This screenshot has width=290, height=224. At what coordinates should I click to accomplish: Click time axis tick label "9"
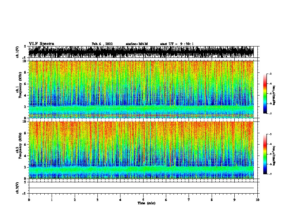[x=234, y=200]
